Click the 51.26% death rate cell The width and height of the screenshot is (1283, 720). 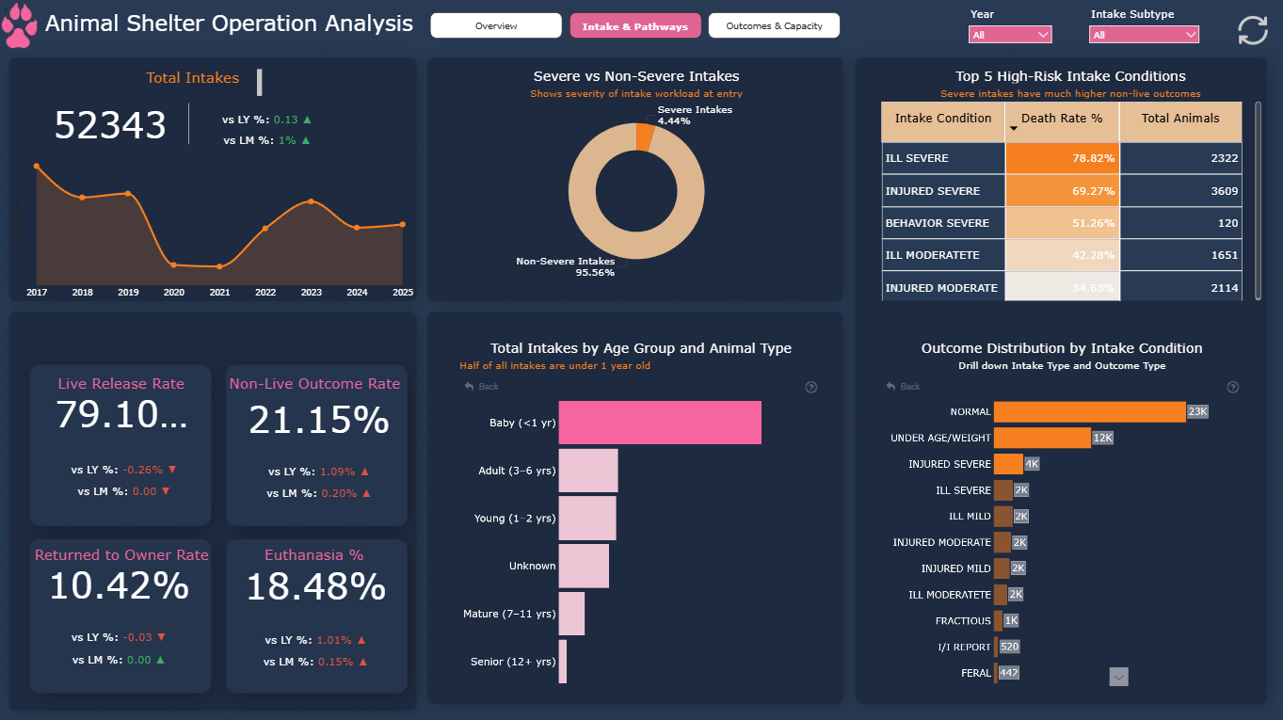(x=1062, y=223)
